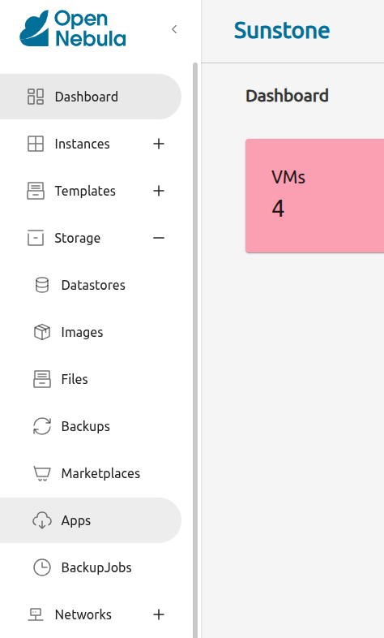Click the Files drawer icon
The image size is (384, 638).
(42, 379)
